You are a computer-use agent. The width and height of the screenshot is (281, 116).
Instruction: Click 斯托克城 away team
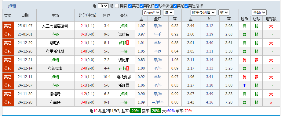click(124, 77)
